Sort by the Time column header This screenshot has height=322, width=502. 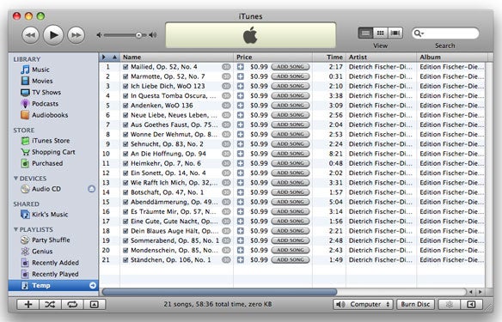pos(329,58)
